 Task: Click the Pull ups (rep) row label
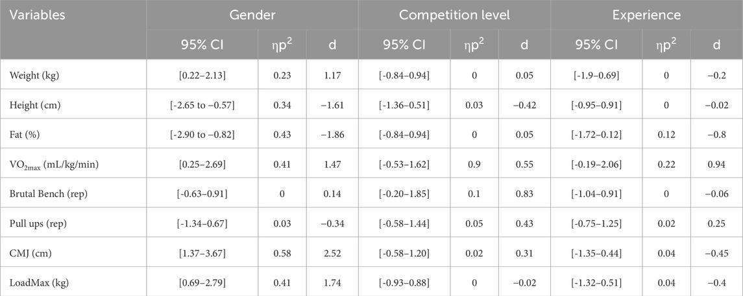point(34,222)
